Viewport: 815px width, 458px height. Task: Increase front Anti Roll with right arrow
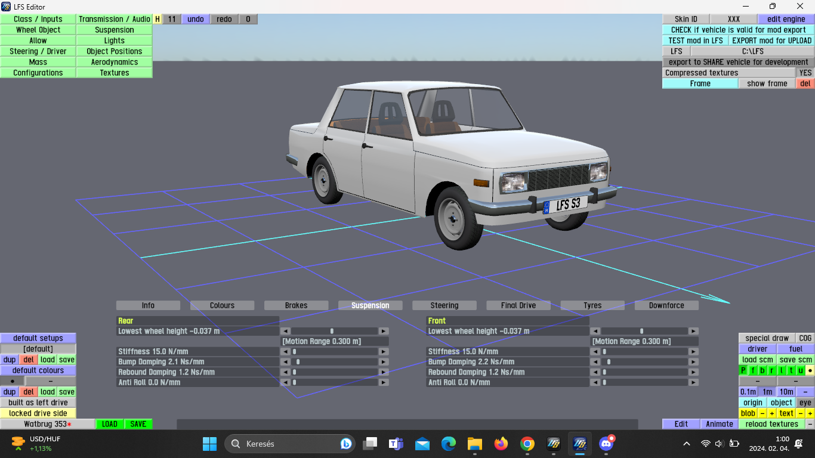pos(693,382)
